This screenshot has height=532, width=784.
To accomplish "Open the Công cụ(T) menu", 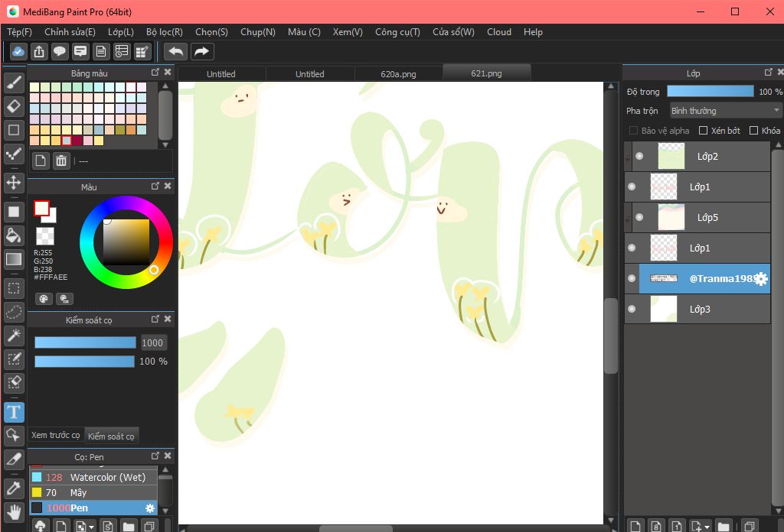I will pos(397,32).
